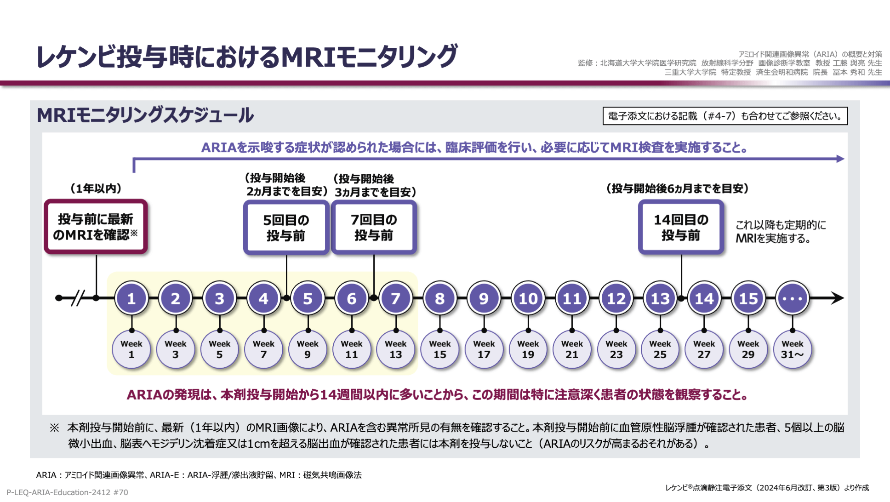Click the 電子添文における記載 reference note box
This screenshot has height=502, width=890.
pos(725,116)
